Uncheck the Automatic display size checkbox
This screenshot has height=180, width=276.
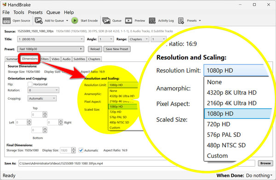[x=81, y=150]
